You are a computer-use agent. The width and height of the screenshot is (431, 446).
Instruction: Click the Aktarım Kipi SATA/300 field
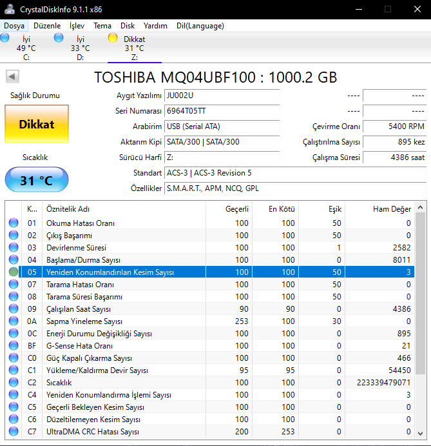pyautogui.click(x=222, y=141)
